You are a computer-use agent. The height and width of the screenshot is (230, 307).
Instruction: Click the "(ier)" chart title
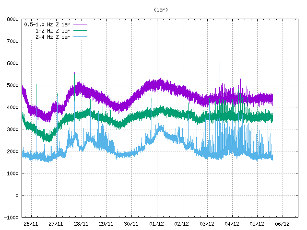point(161,9)
